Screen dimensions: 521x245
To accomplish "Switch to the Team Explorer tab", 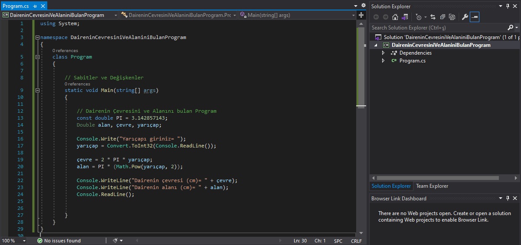I will pos(432,186).
